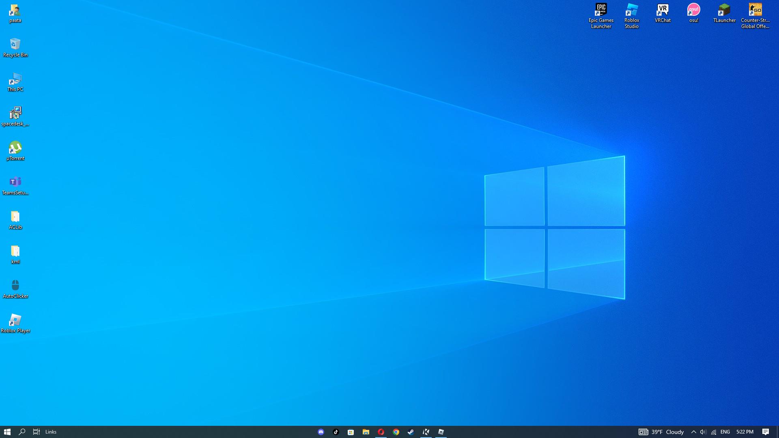Screen dimensions: 779x438
Task: Open the ENG language selector
Action: point(725,432)
